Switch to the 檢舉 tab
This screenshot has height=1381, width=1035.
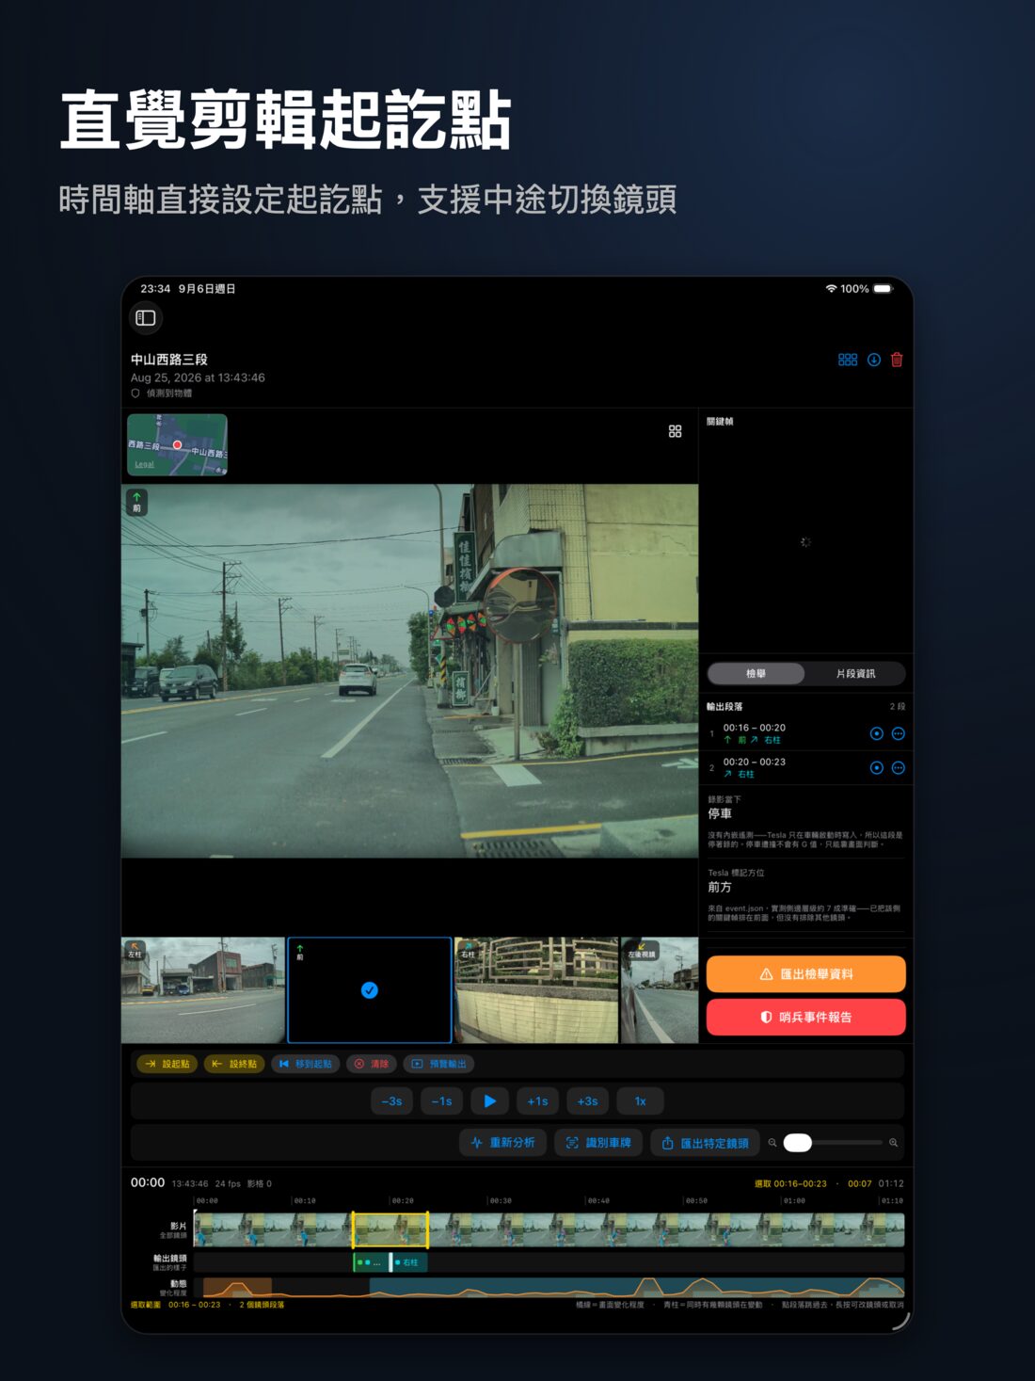[756, 674]
